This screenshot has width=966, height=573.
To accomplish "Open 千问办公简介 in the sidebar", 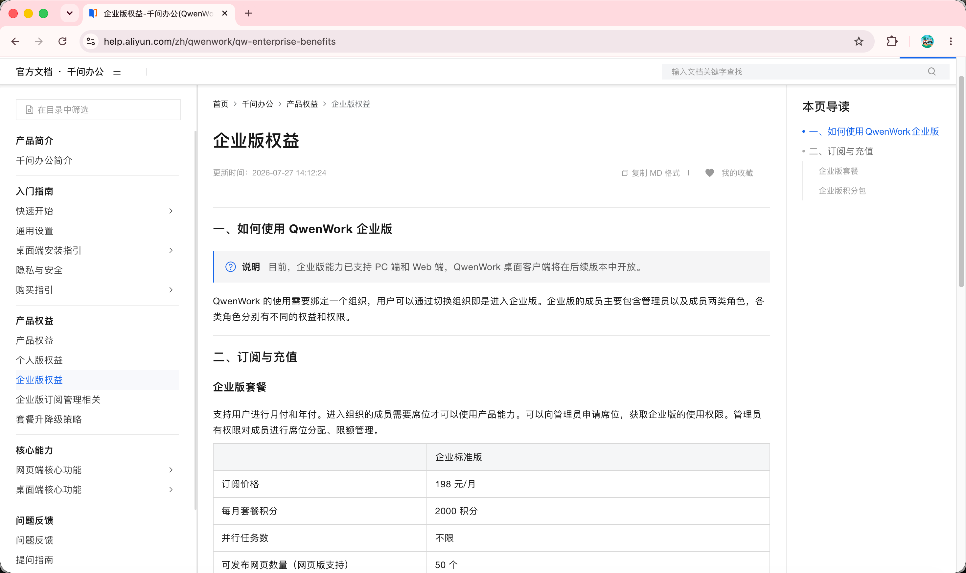I will 44,160.
